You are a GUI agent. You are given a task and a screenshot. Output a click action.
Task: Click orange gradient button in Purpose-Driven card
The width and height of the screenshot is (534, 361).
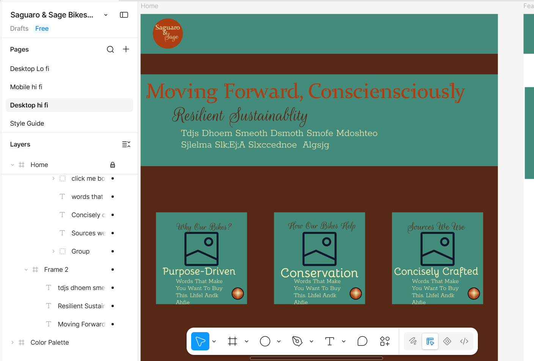(238, 293)
